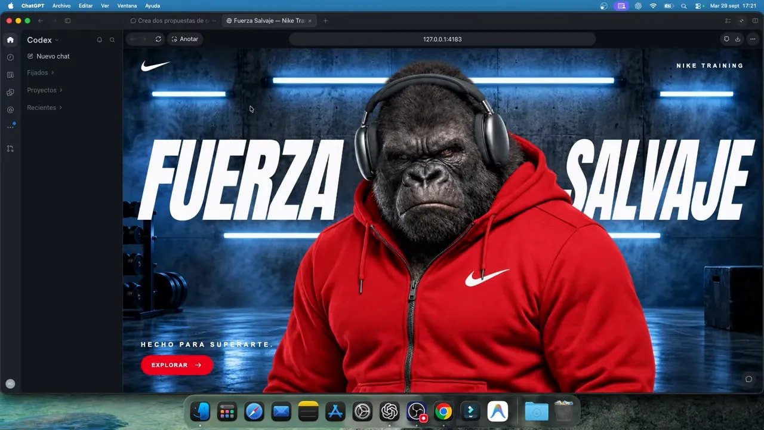Click the at-sign icon in left rail
Screen dimensions: 764x430
[x=10, y=110]
